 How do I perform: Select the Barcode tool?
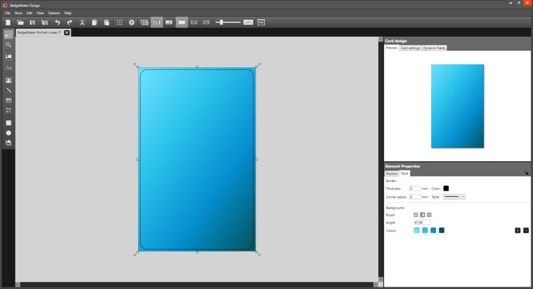click(x=8, y=100)
